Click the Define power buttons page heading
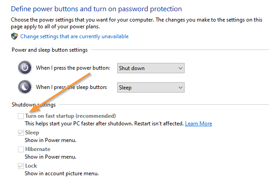This screenshot has width=269, height=182. 97,9
